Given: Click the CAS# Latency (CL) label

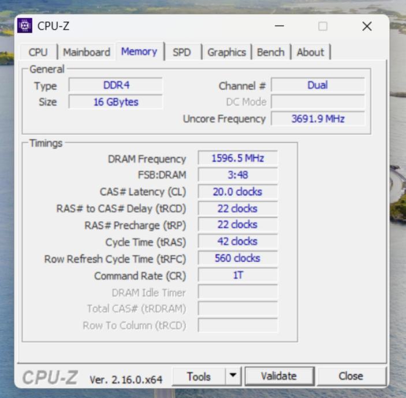Looking at the screenshot, I should tap(143, 192).
